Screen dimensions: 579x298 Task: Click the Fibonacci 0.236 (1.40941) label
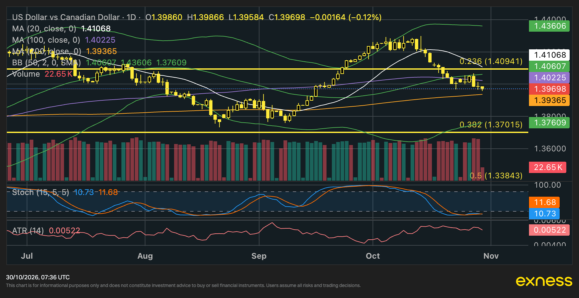pyautogui.click(x=491, y=61)
